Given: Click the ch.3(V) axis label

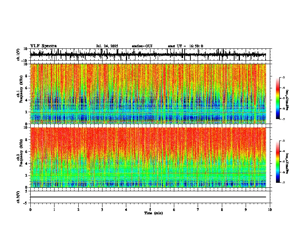Looking at the screenshot, I should click(18, 197).
